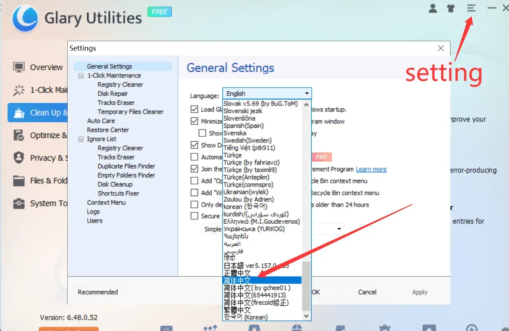Click the language list scrollbar thumb
The height and width of the screenshot is (331, 509).
tap(306, 286)
